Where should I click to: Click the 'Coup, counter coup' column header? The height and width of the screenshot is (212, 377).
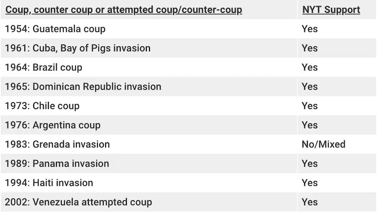click(124, 10)
